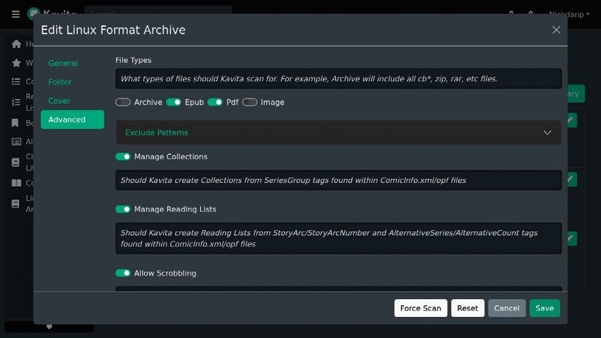Click the Exclude Patterns chevron arrow
601x338 pixels.
[547, 132]
